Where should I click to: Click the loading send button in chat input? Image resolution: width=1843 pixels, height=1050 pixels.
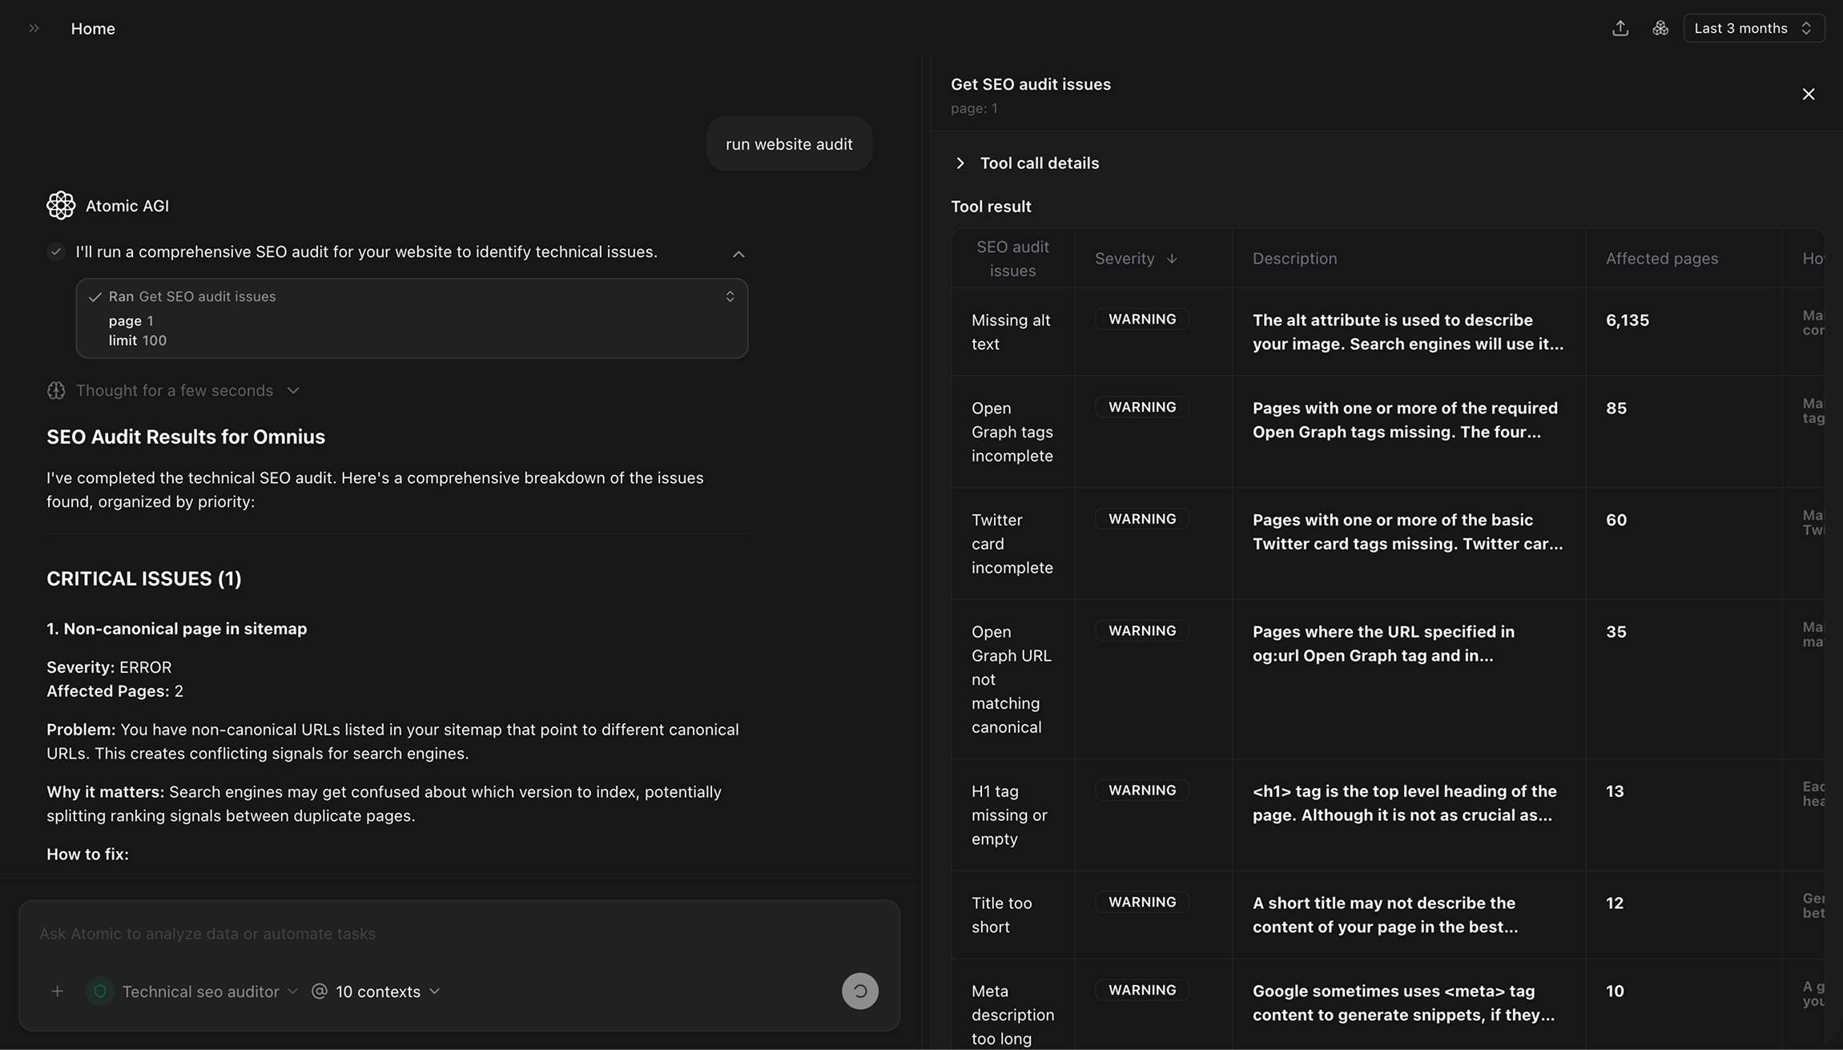coord(859,992)
